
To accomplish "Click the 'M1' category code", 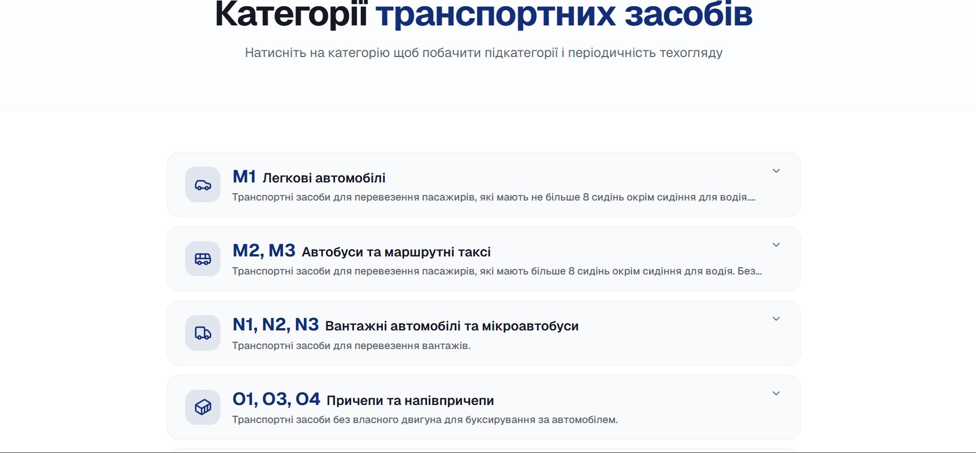I will click(x=244, y=177).
